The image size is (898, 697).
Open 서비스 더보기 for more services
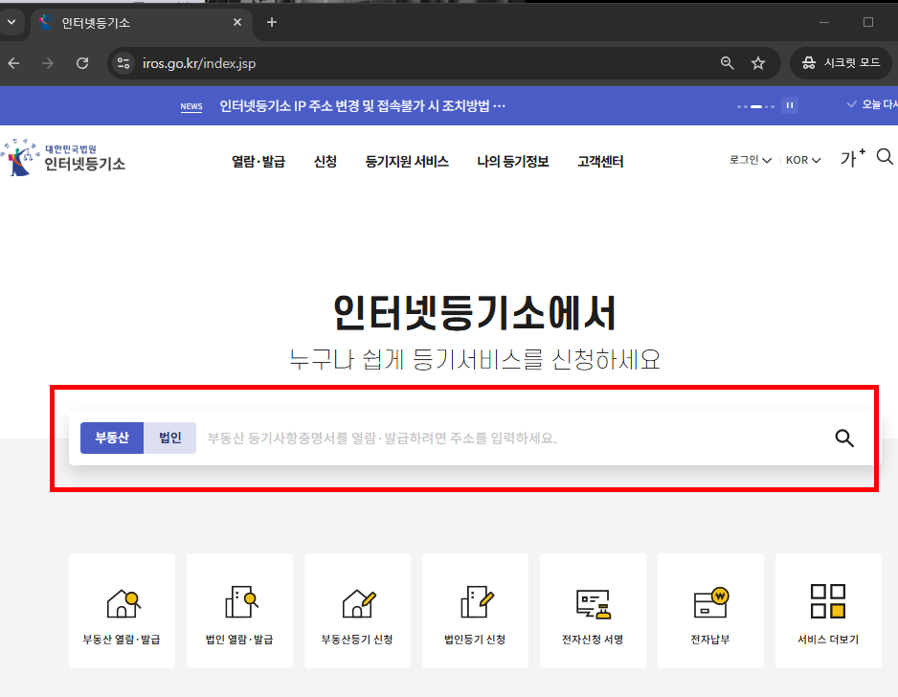[828, 610]
